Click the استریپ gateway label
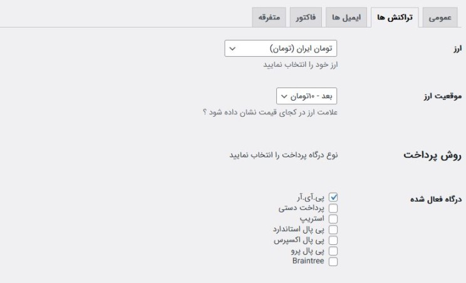 310,219
